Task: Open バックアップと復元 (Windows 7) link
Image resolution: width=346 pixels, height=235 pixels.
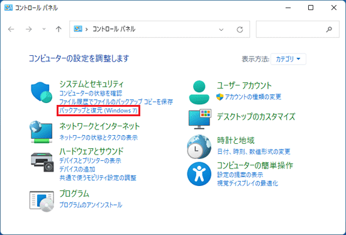Action: [x=98, y=110]
